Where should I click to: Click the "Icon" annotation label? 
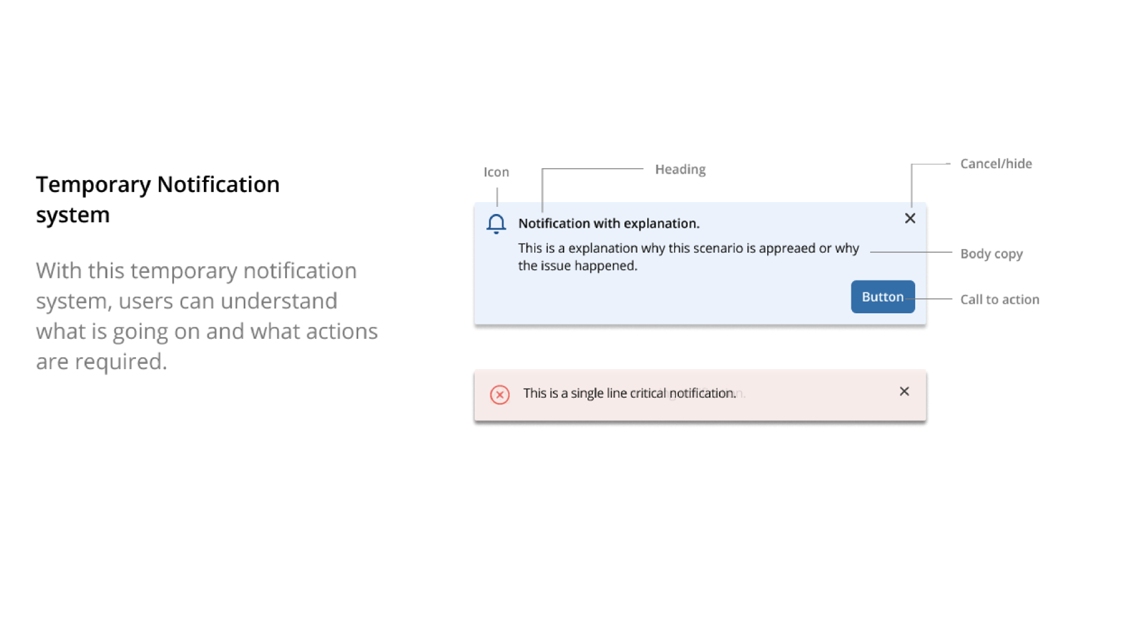click(x=496, y=172)
